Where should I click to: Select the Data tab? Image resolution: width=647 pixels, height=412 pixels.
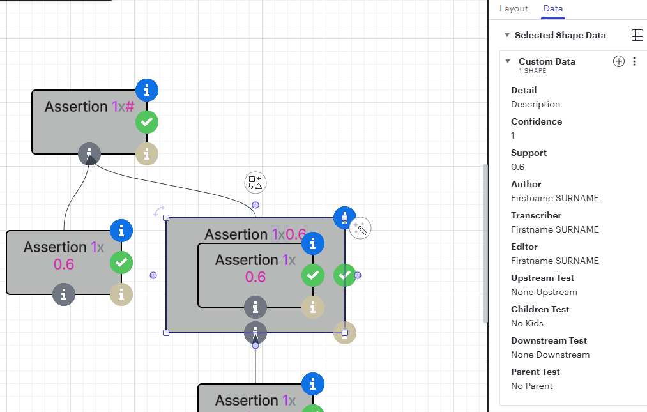point(553,9)
